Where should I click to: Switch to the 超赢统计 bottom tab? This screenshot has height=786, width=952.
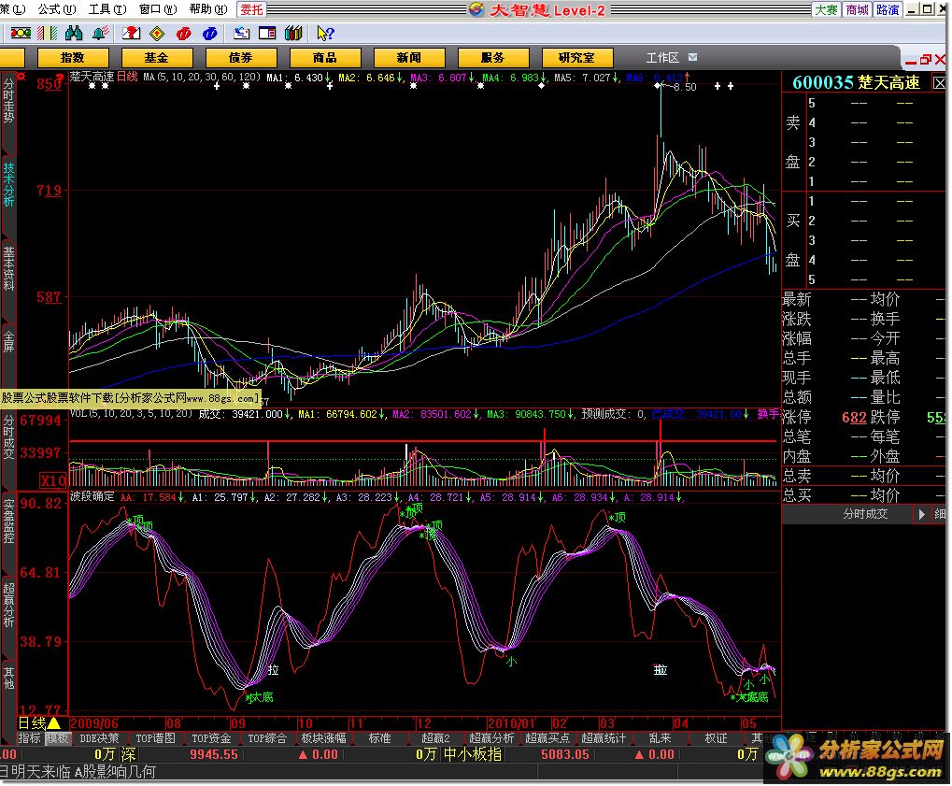(604, 738)
